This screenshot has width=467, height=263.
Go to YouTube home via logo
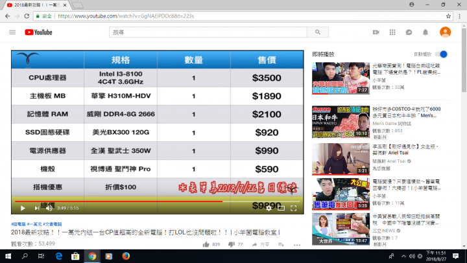tap(38, 32)
